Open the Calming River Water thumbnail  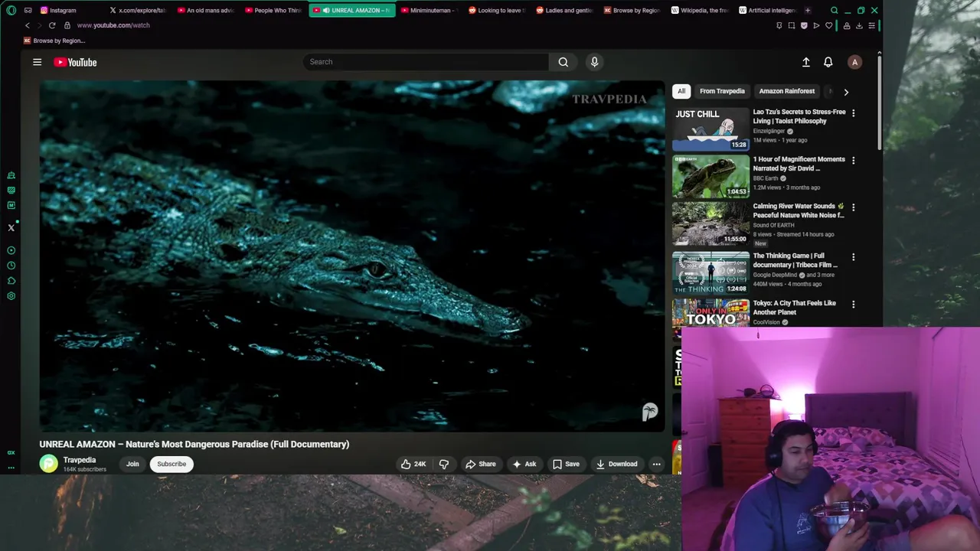tap(711, 223)
